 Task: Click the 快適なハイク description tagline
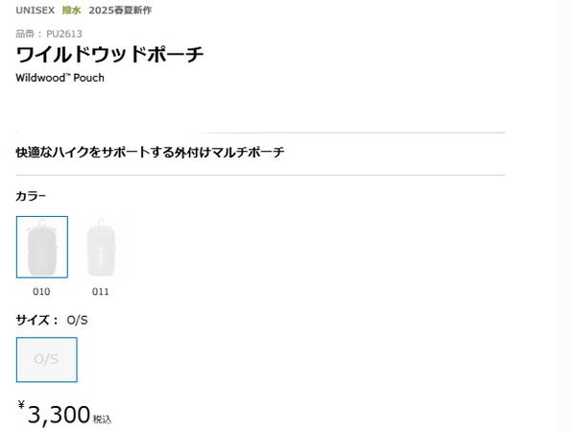click(x=150, y=153)
